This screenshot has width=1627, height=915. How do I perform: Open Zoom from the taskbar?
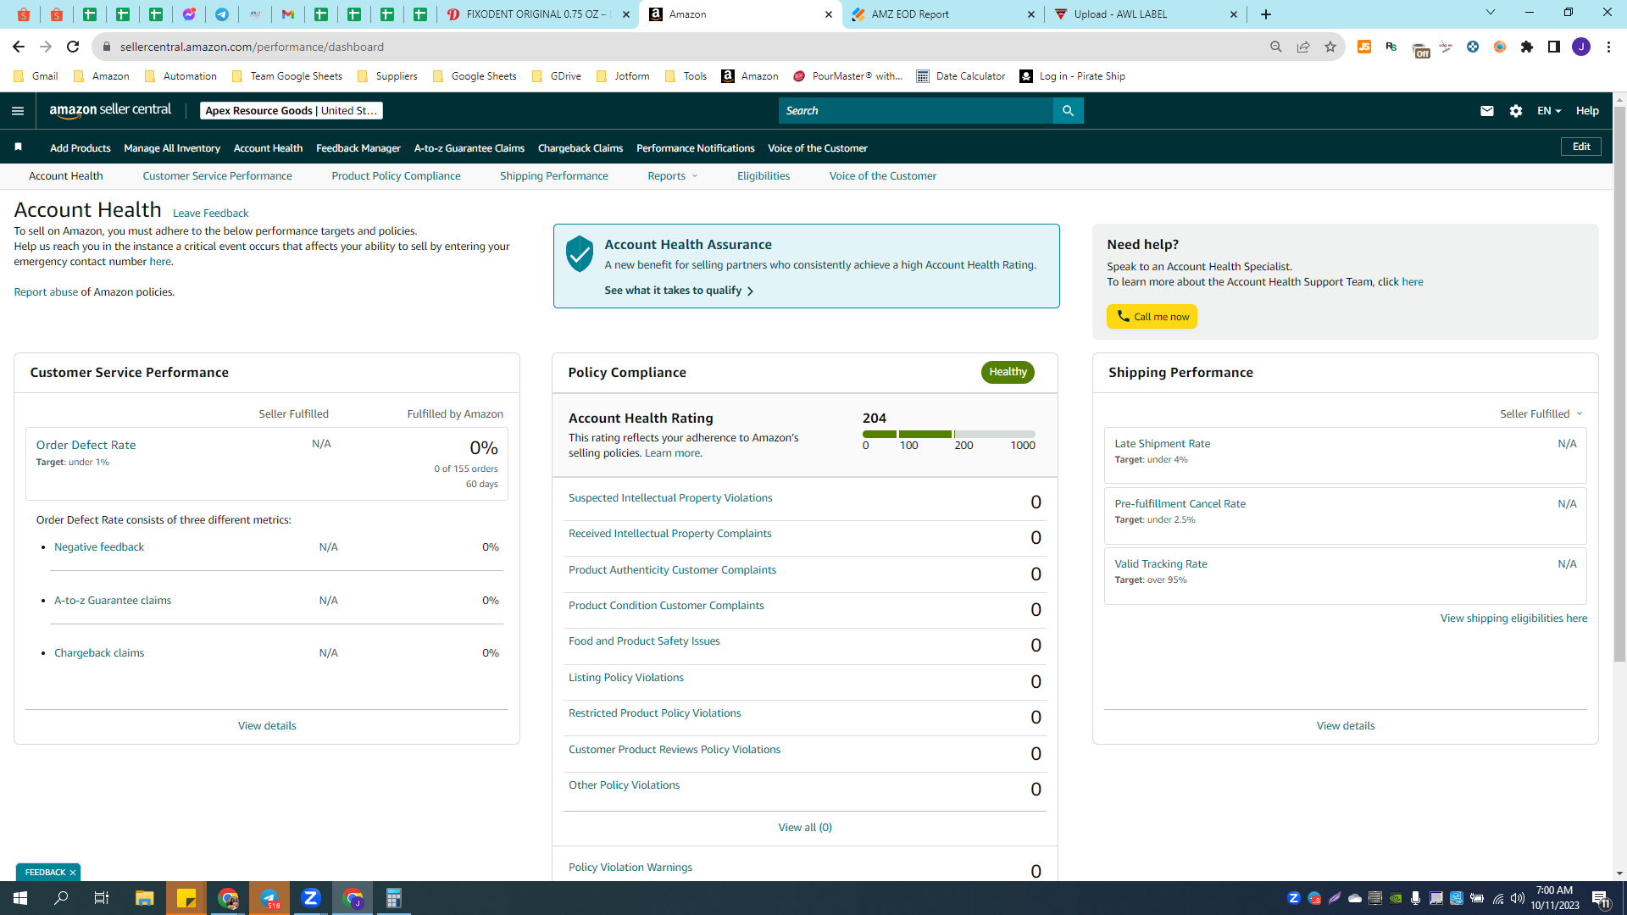311,898
